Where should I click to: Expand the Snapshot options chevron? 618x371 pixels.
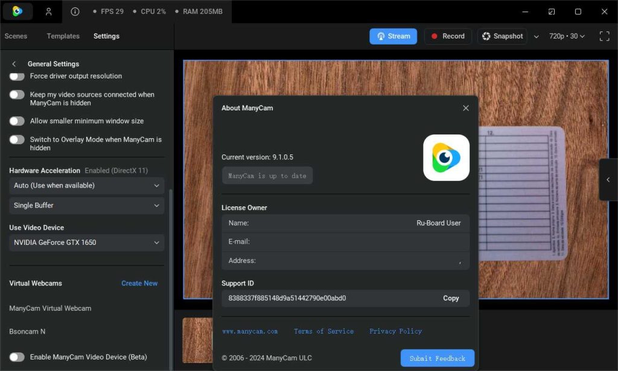click(536, 37)
